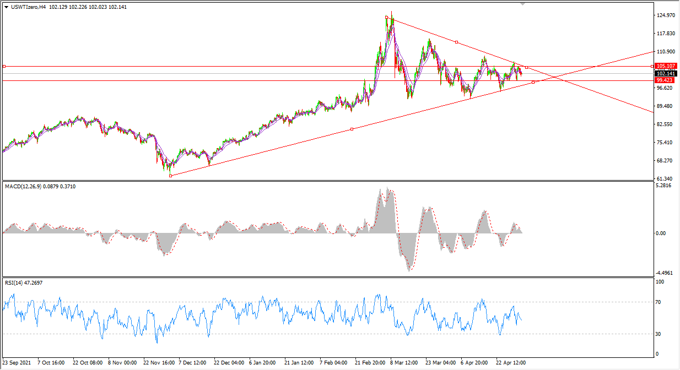The image size is (680, 370).
Task: Click the 23 Sep 2021 date label
Action: coord(15,363)
